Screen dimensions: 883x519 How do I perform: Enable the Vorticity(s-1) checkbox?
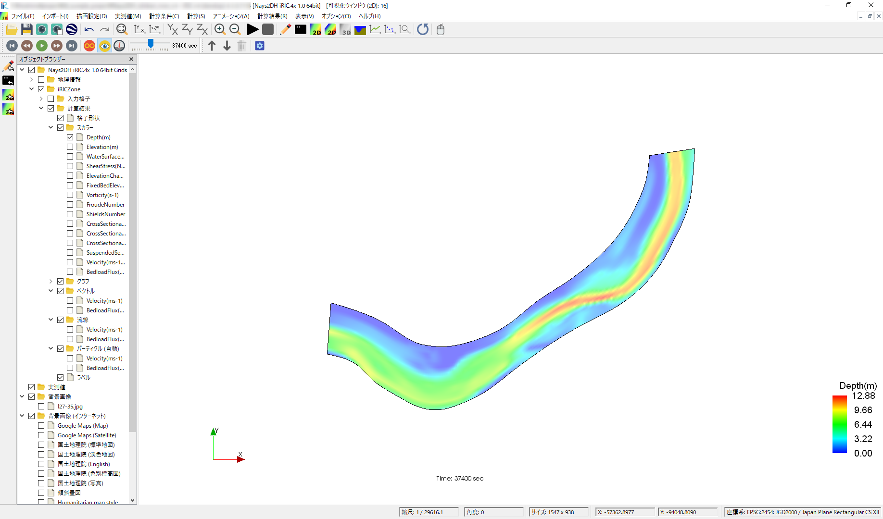point(70,195)
